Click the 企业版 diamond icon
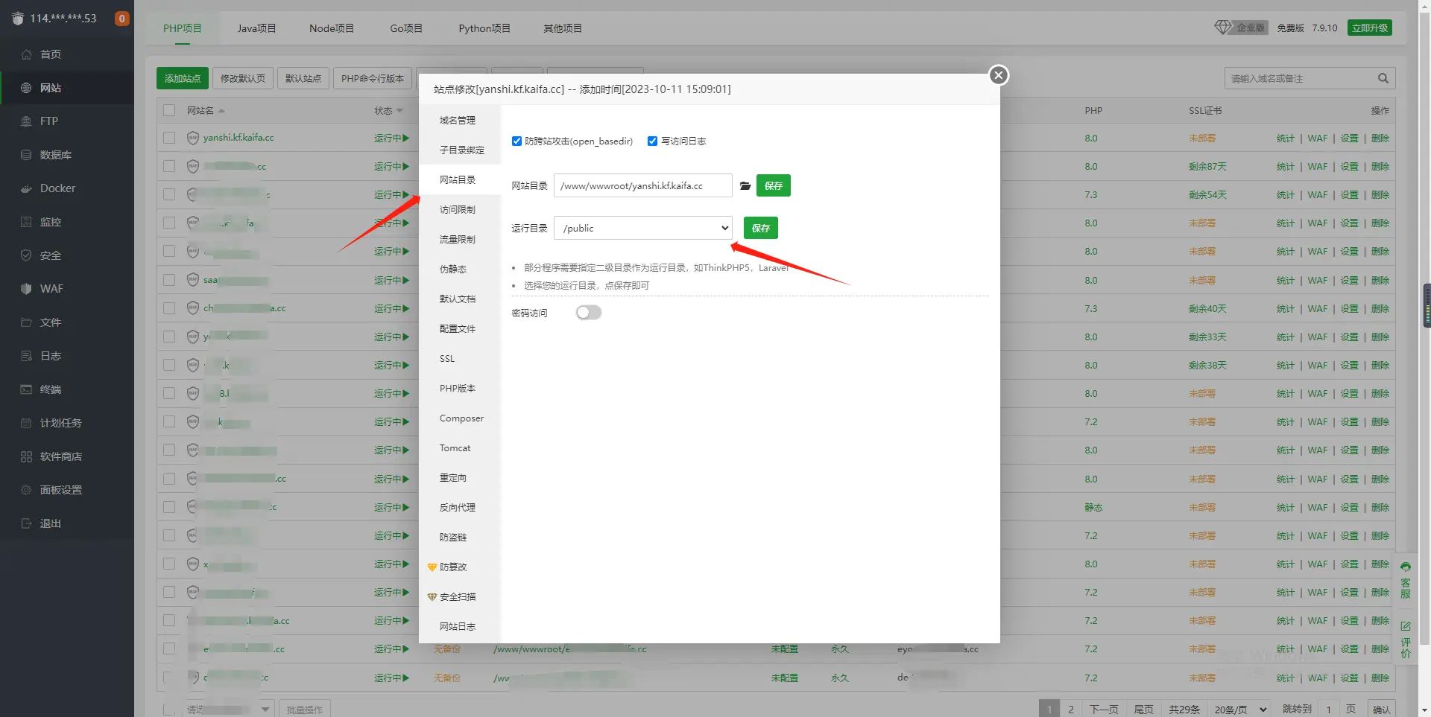Screen dimensions: 1431x717 pos(1223,28)
